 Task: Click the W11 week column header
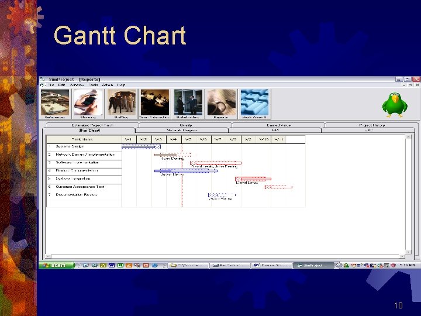click(278, 139)
